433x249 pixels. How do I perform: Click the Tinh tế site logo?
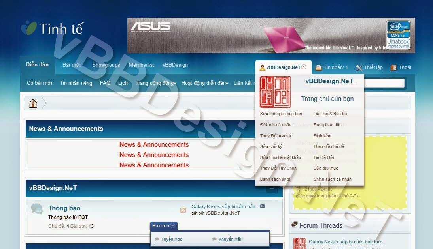click(x=52, y=28)
